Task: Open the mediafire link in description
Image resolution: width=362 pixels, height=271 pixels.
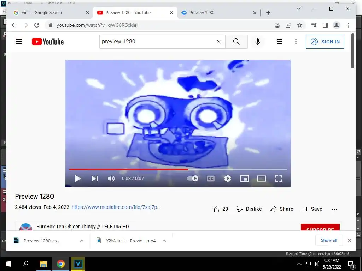Action: (116, 207)
